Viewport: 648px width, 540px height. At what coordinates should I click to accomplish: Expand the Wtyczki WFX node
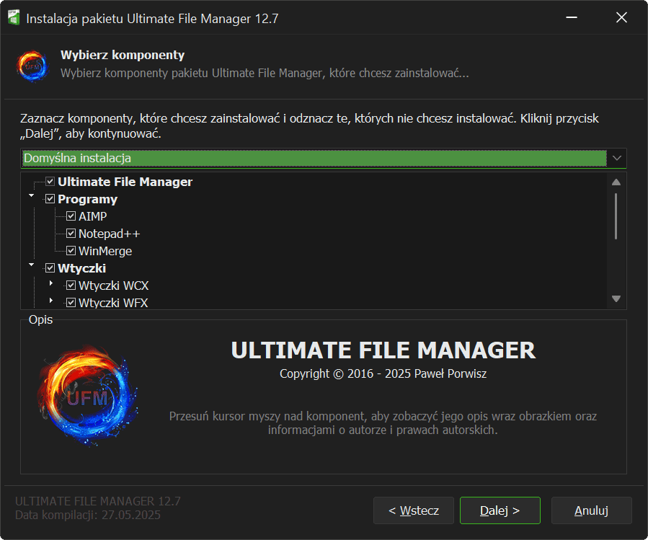point(51,300)
